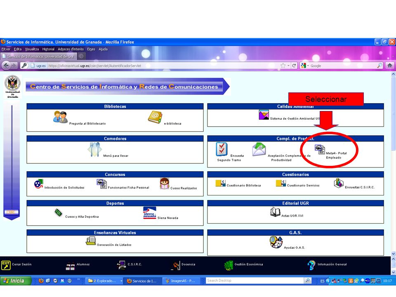This screenshot has width=396, height=297.
Task: Reload the page with refresh button
Action: point(294,66)
